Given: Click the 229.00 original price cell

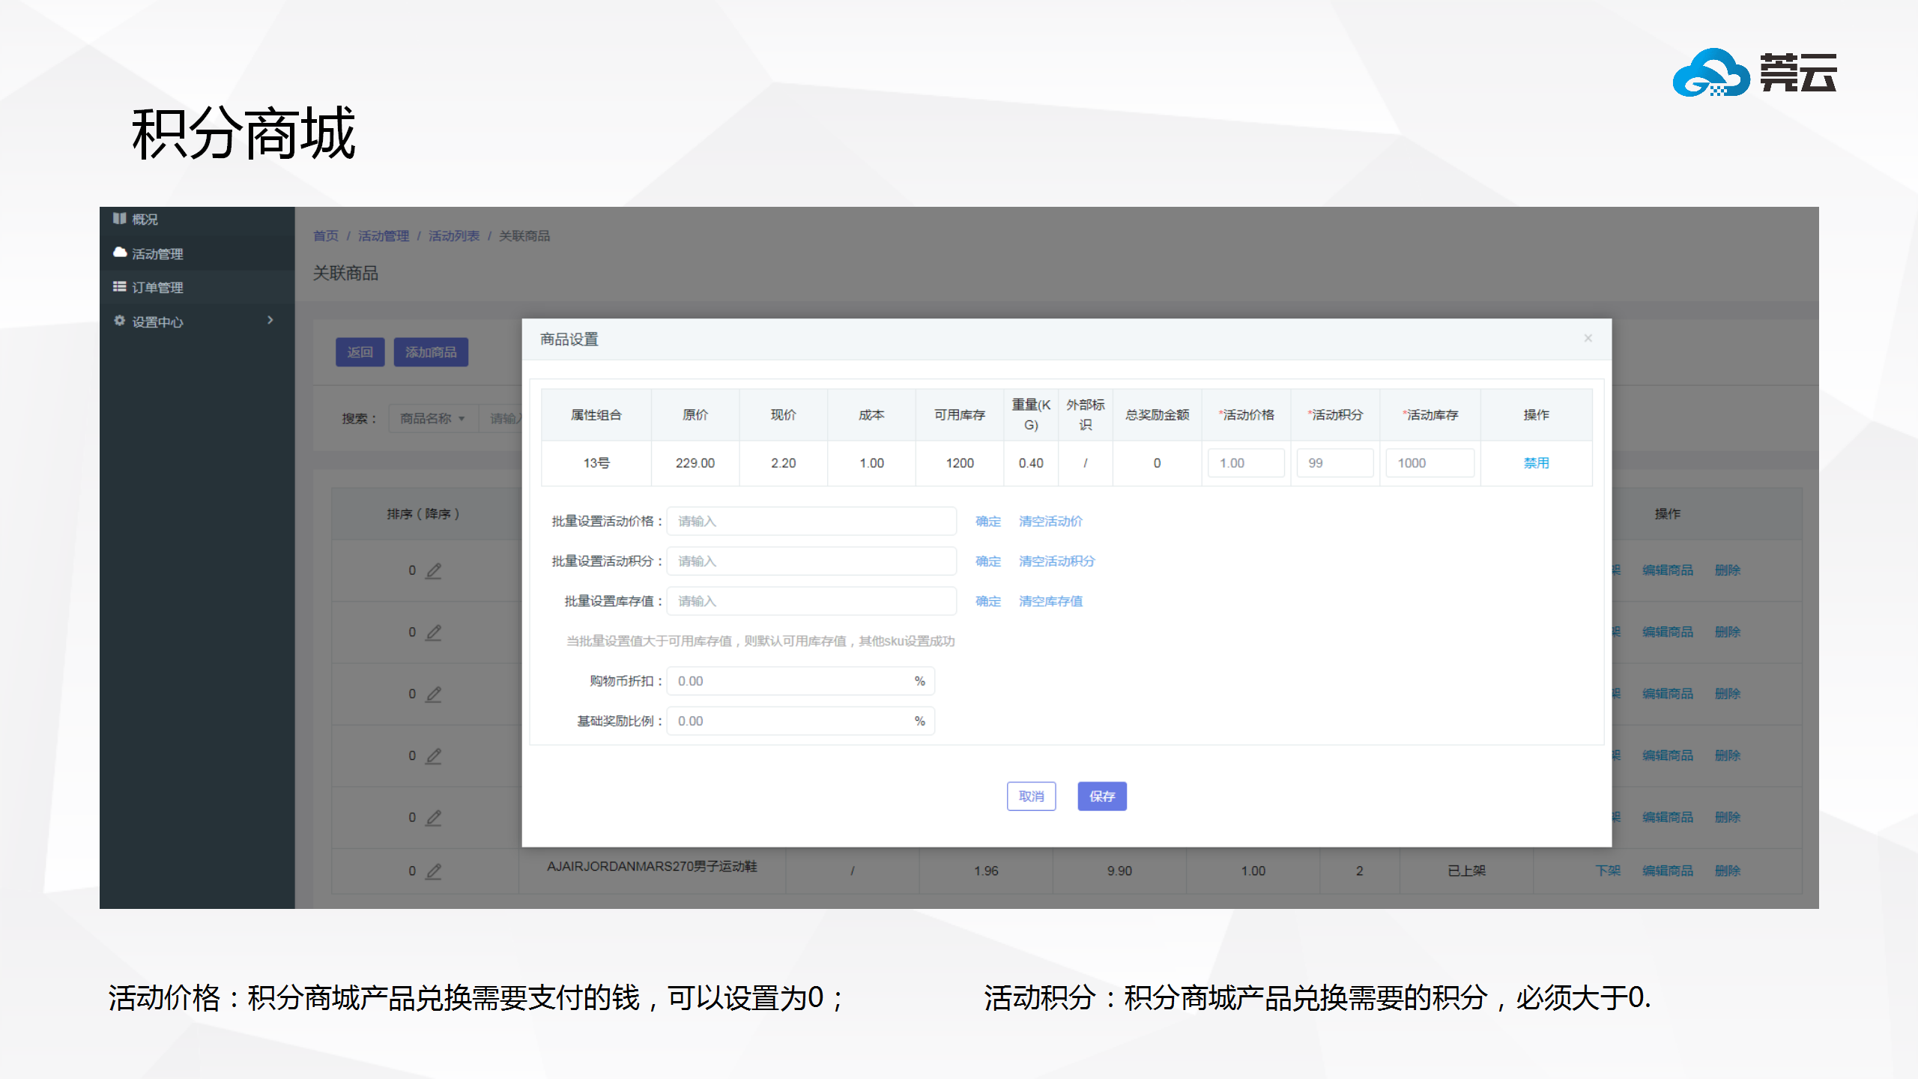Looking at the screenshot, I should (695, 463).
